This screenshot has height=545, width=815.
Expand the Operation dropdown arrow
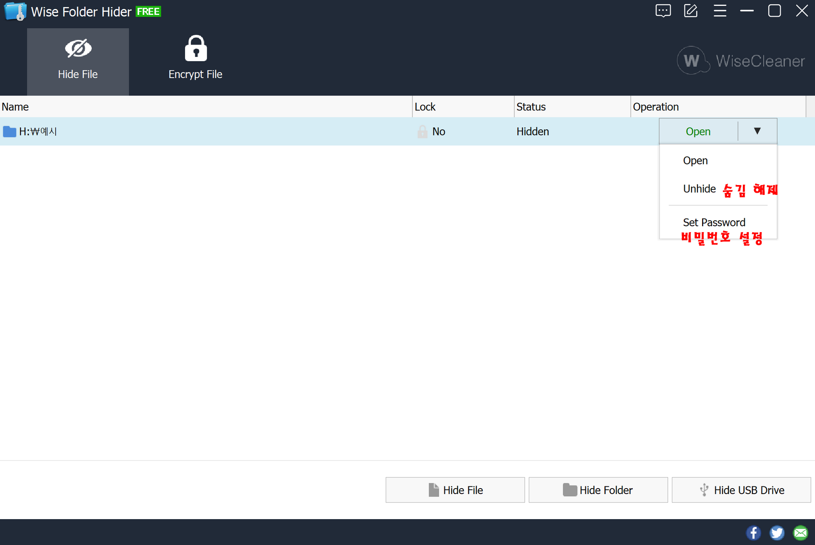[x=757, y=131]
